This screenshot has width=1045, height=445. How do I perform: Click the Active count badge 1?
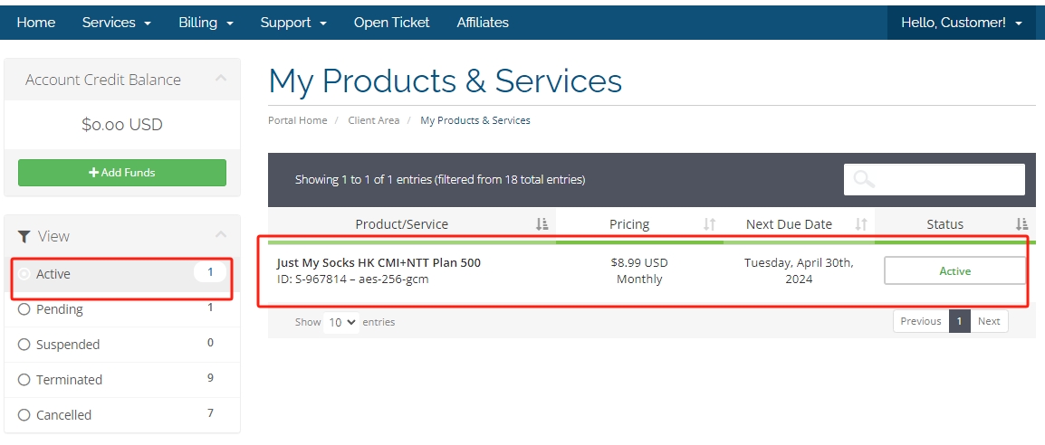pyautogui.click(x=210, y=272)
